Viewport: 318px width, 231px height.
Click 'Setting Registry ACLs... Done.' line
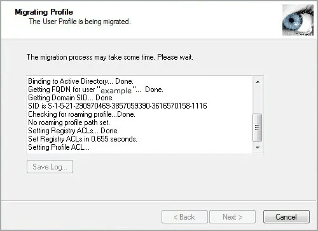click(x=73, y=131)
